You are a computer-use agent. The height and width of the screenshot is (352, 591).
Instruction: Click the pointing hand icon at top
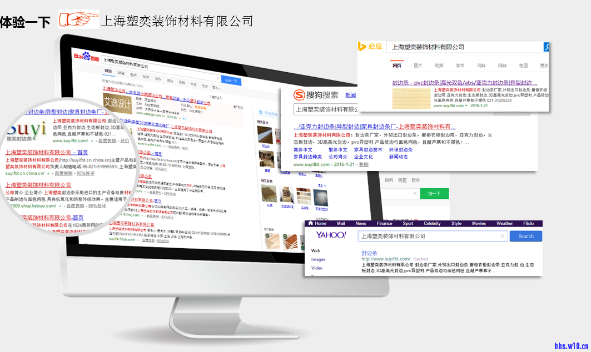pyautogui.click(x=78, y=20)
